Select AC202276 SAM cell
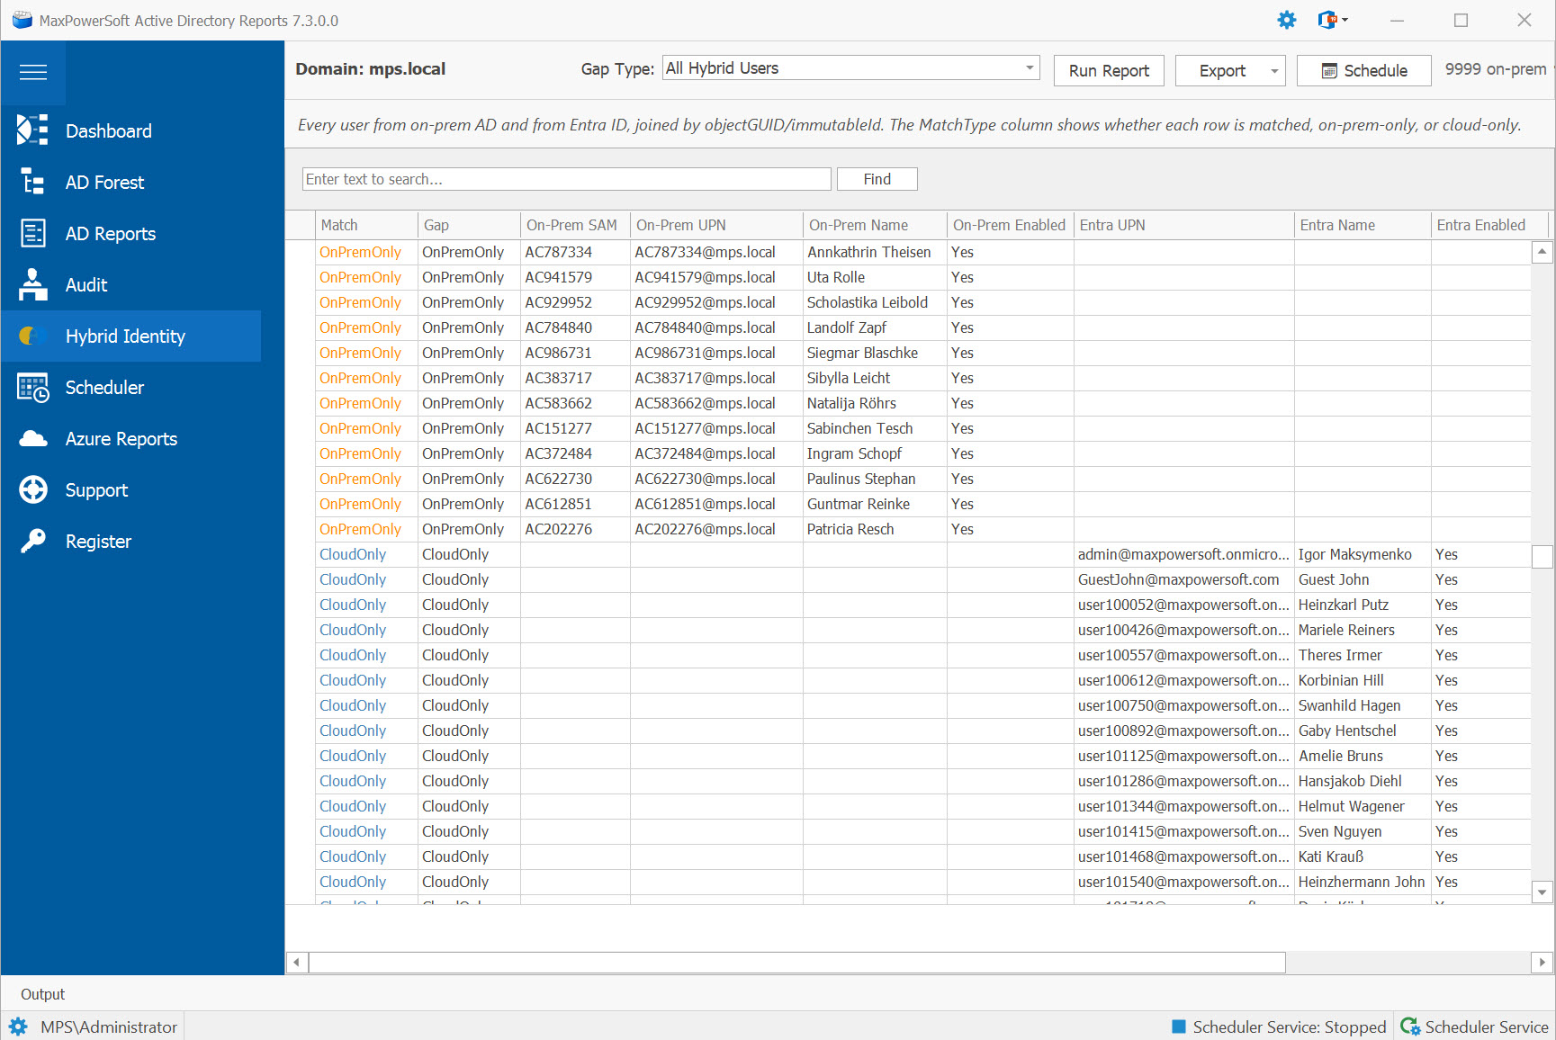Screen dimensions: 1556x1040 tap(575, 529)
